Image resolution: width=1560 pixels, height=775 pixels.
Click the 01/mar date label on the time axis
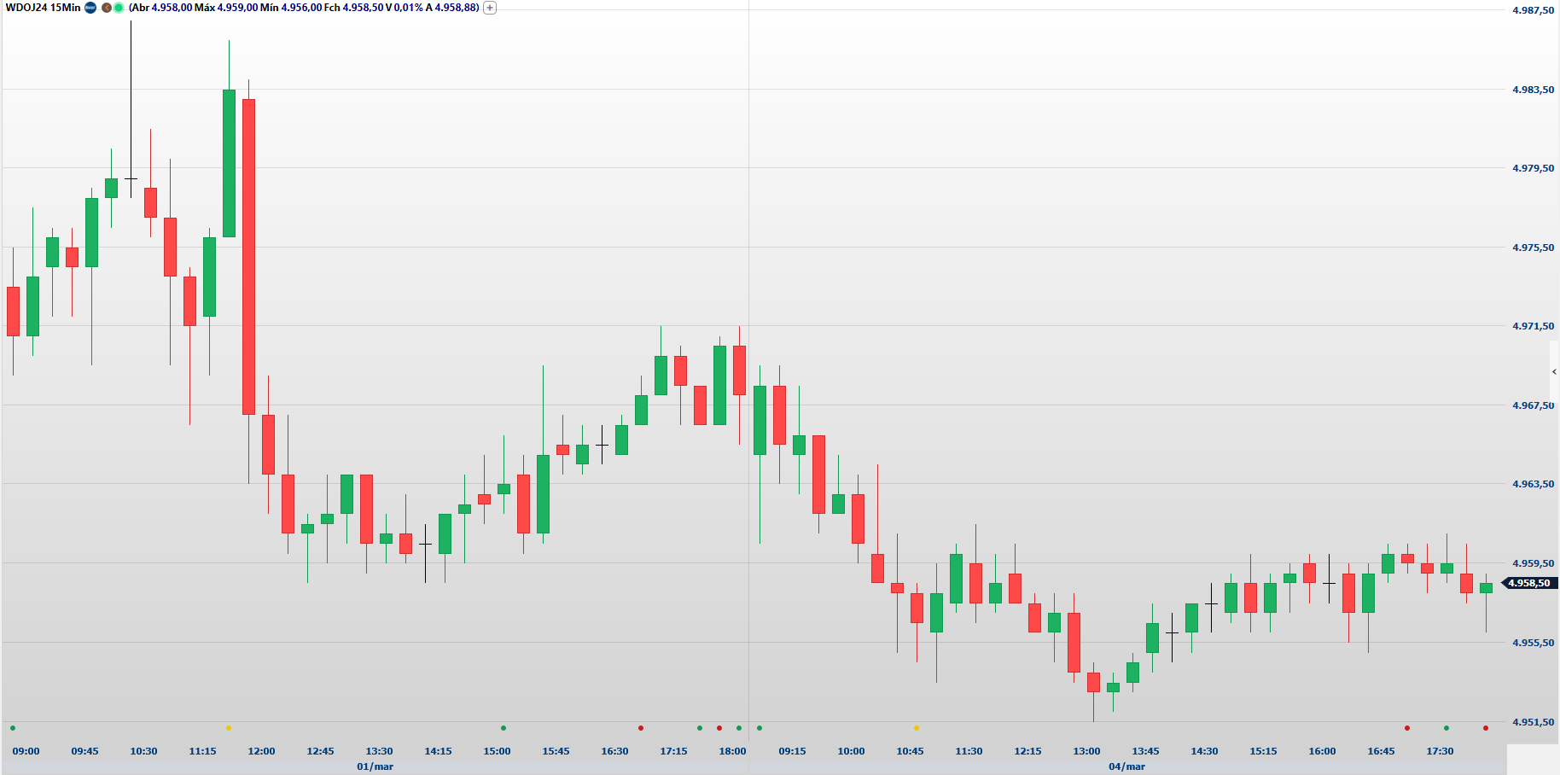[375, 766]
